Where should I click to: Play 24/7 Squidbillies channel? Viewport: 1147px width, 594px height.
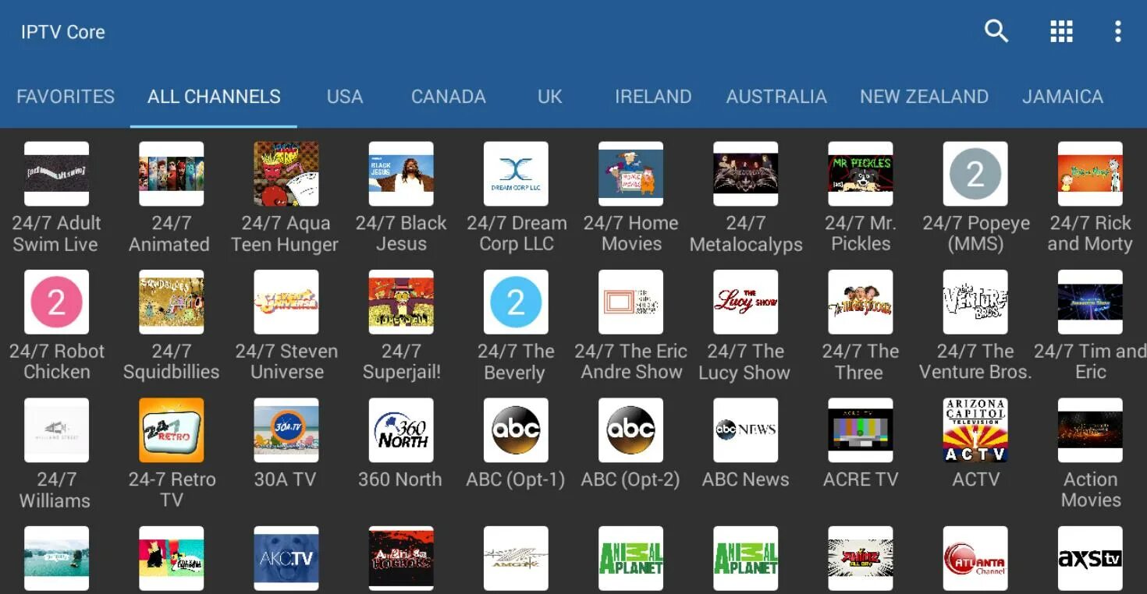(171, 302)
